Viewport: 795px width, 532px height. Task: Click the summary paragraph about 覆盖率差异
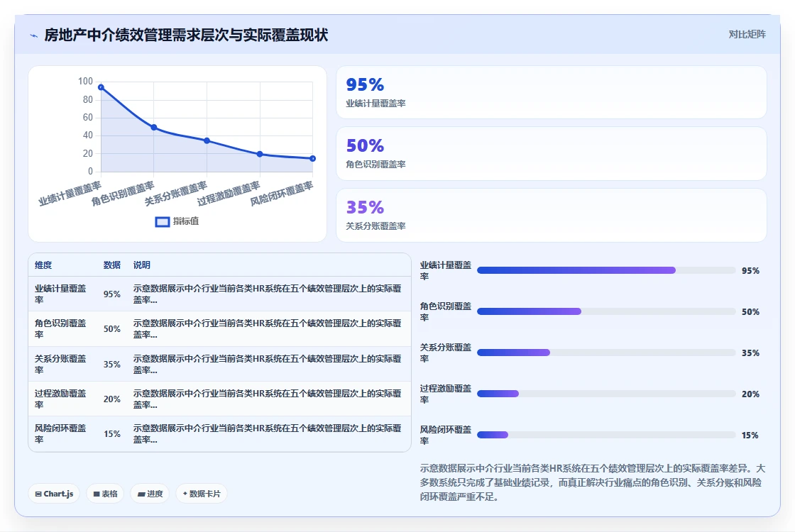[592, 482]
